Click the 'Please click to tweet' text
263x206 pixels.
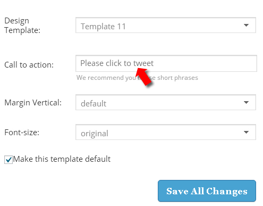[x=117, y=63]
